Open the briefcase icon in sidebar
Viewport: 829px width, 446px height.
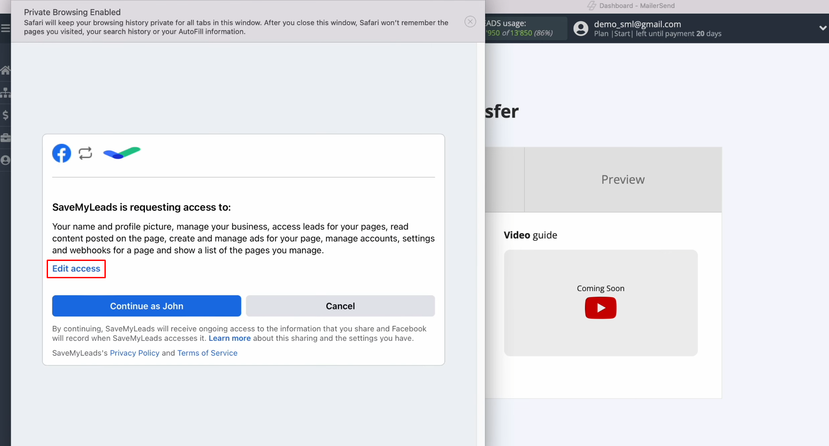[5, 138]
